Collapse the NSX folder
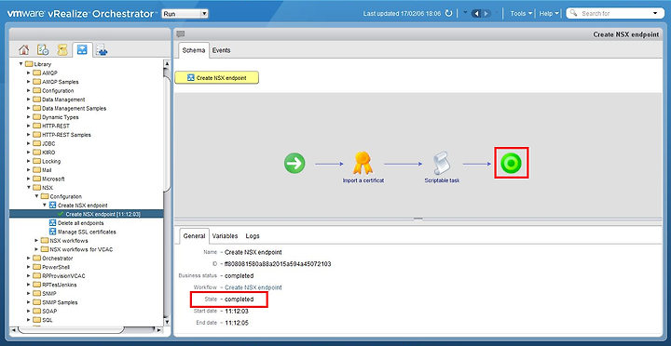The width and height of the screenshot is (671, 346). point(29,188)
